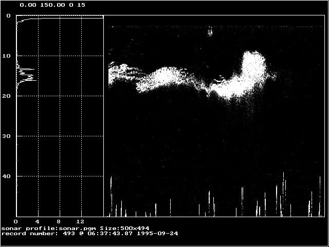This screenshot has height=247, width=329.
Task: Click the "Size:500x494" text
Action: (x=124, y=228)
